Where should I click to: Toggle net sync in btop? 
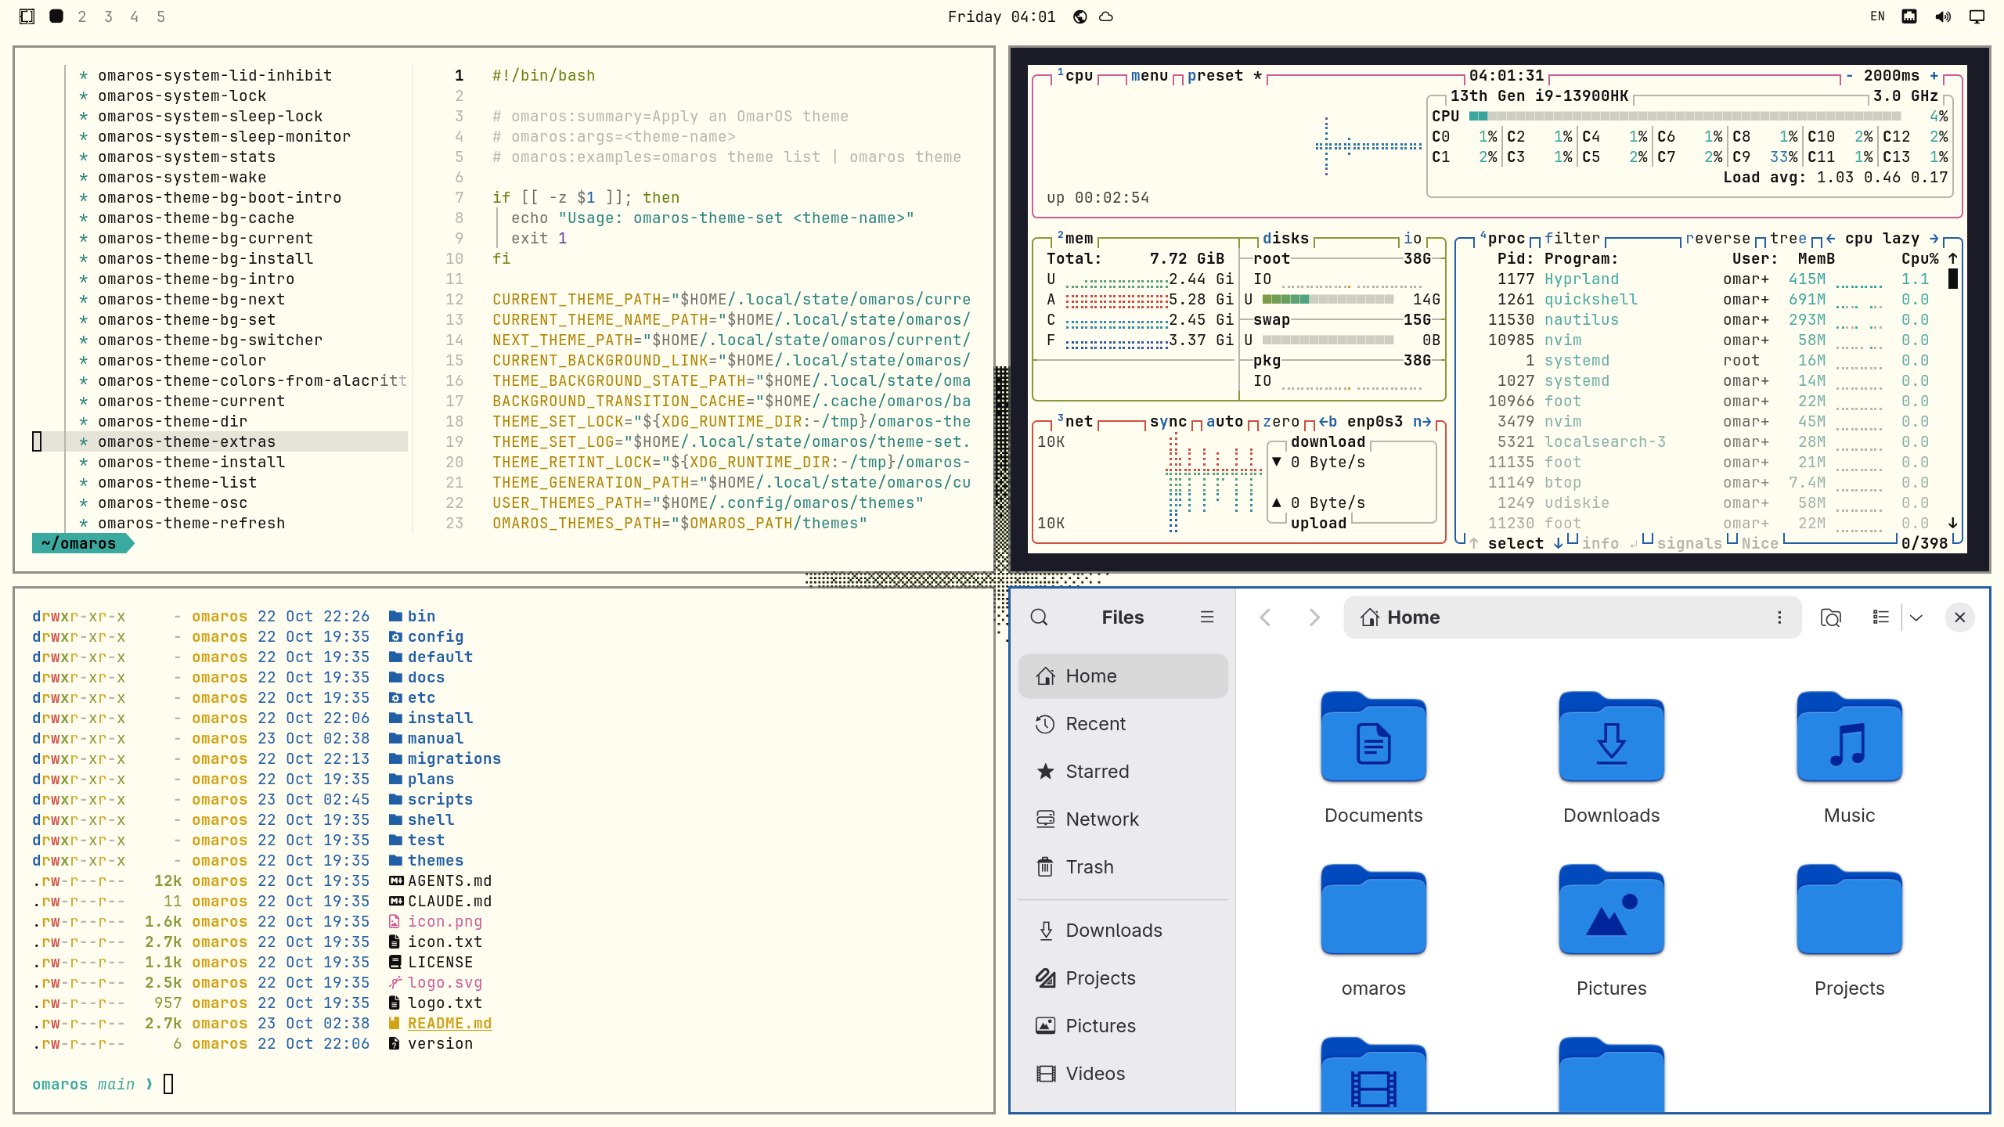pyautogui.click(x=1168, y=421)
